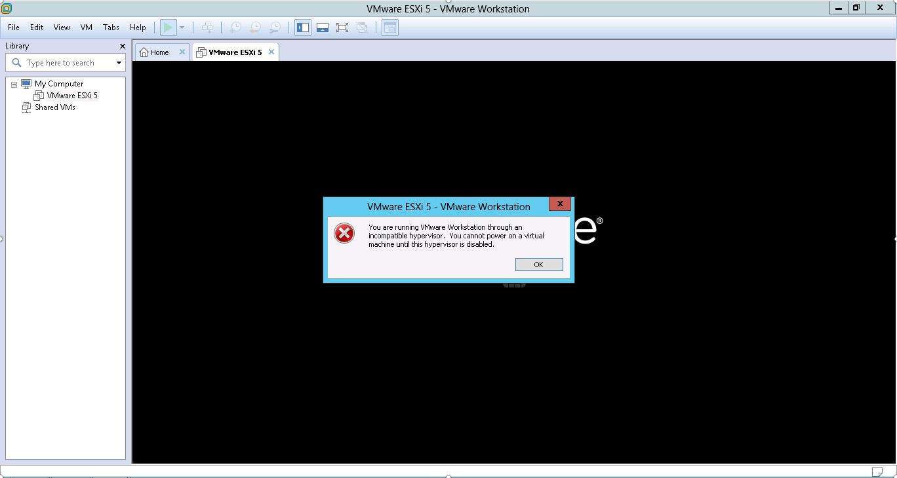Click the green Power On play button
The height and width of the screenshot is (478, 897).
coord(168,28)
